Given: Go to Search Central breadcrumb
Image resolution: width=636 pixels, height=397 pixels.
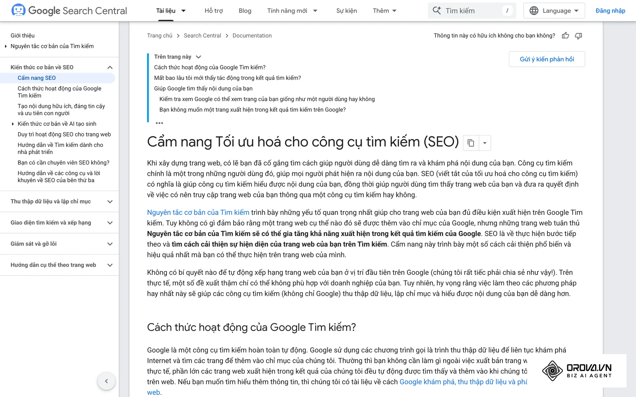Looking at the screenshot, I should (202, 36).
